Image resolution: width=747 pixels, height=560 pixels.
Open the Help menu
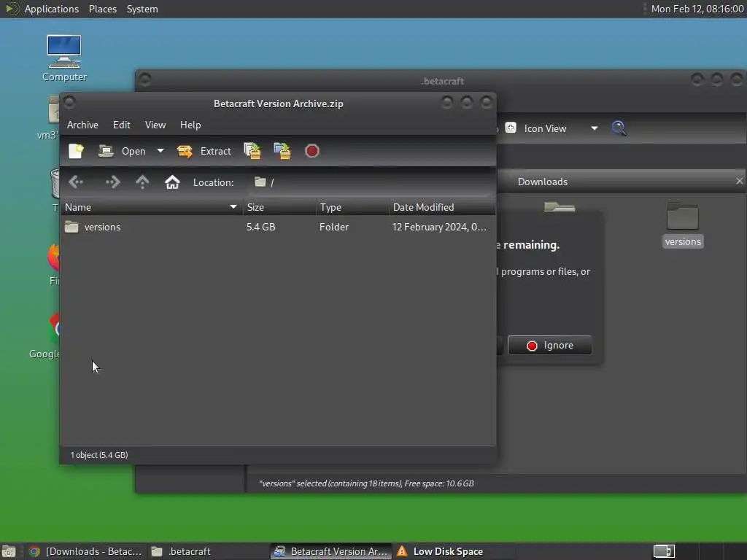pyautogui.click(x=190, y=125)
